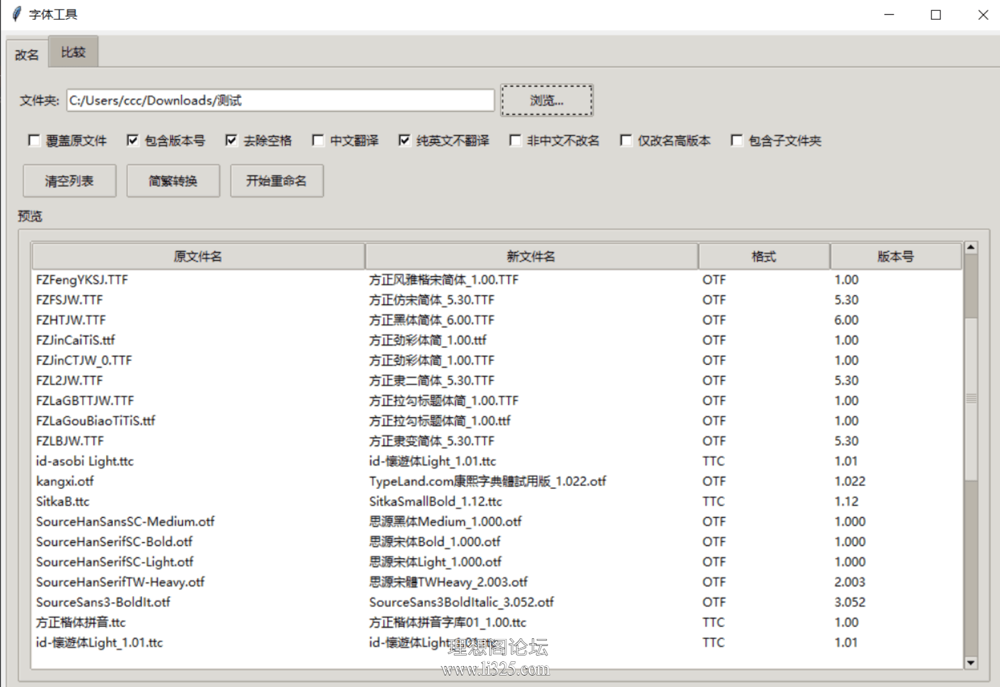Uncheck the 包含版本号 checkbox
This screenshot has height=687, width=1000.
(133, 140)
